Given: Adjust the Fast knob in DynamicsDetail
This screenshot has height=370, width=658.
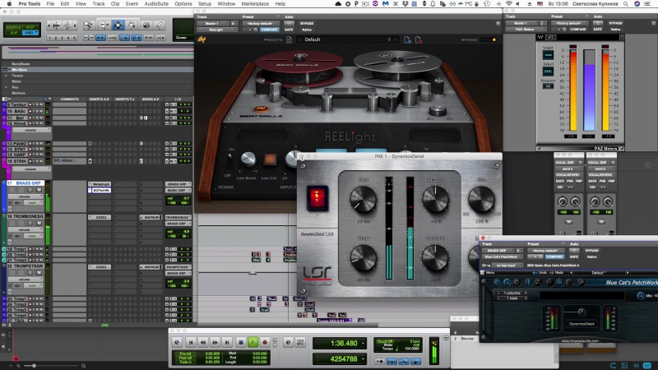Looking at the screenshot, I should click(363, 199).
